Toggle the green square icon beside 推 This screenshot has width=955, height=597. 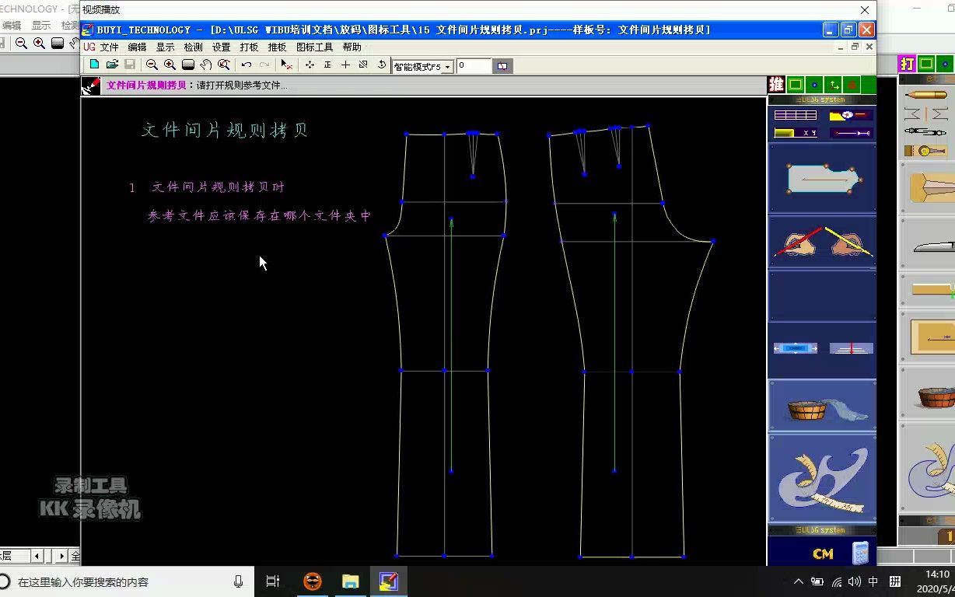[x=796, y=84]
